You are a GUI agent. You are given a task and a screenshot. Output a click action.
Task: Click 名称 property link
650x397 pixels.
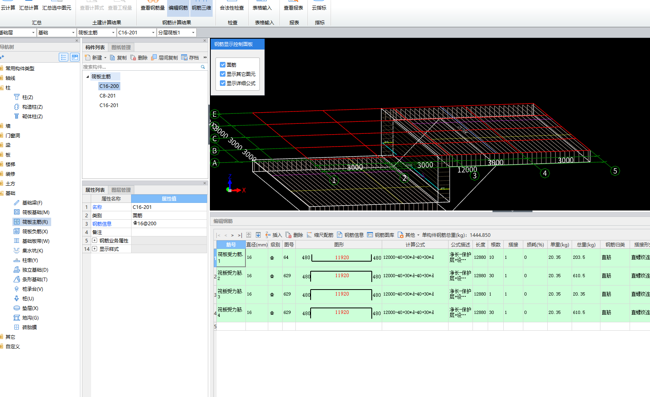(97, 207)
